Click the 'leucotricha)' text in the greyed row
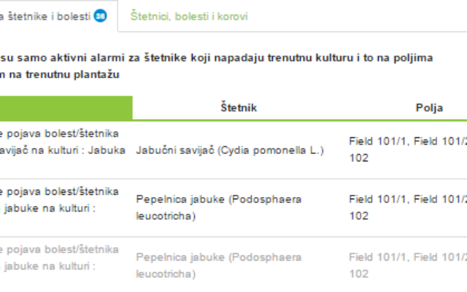 [x=166, y=274]
